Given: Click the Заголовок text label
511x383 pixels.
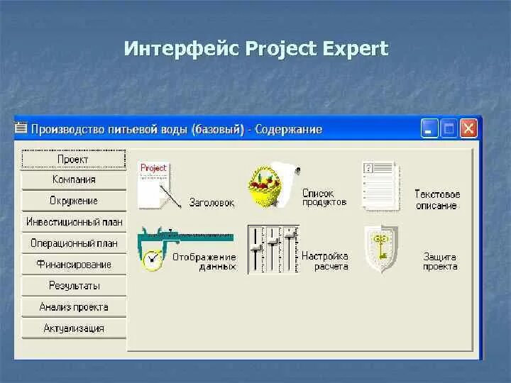Looking at the screenshot, I should [211, 203].
